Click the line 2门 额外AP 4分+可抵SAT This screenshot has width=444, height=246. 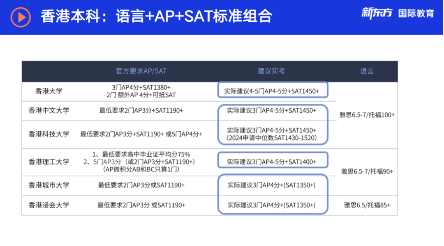(x=141, y=95)
